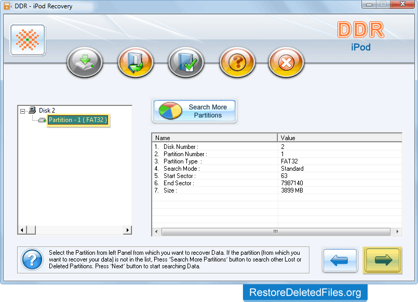Click the orange starburst logo icon

tap(28, 40)
